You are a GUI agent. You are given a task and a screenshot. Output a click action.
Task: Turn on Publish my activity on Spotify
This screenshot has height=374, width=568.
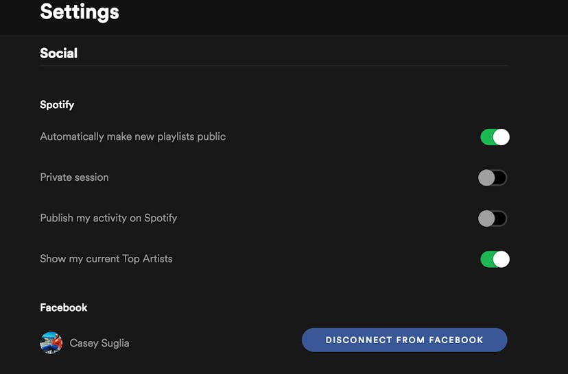point(493,219)
